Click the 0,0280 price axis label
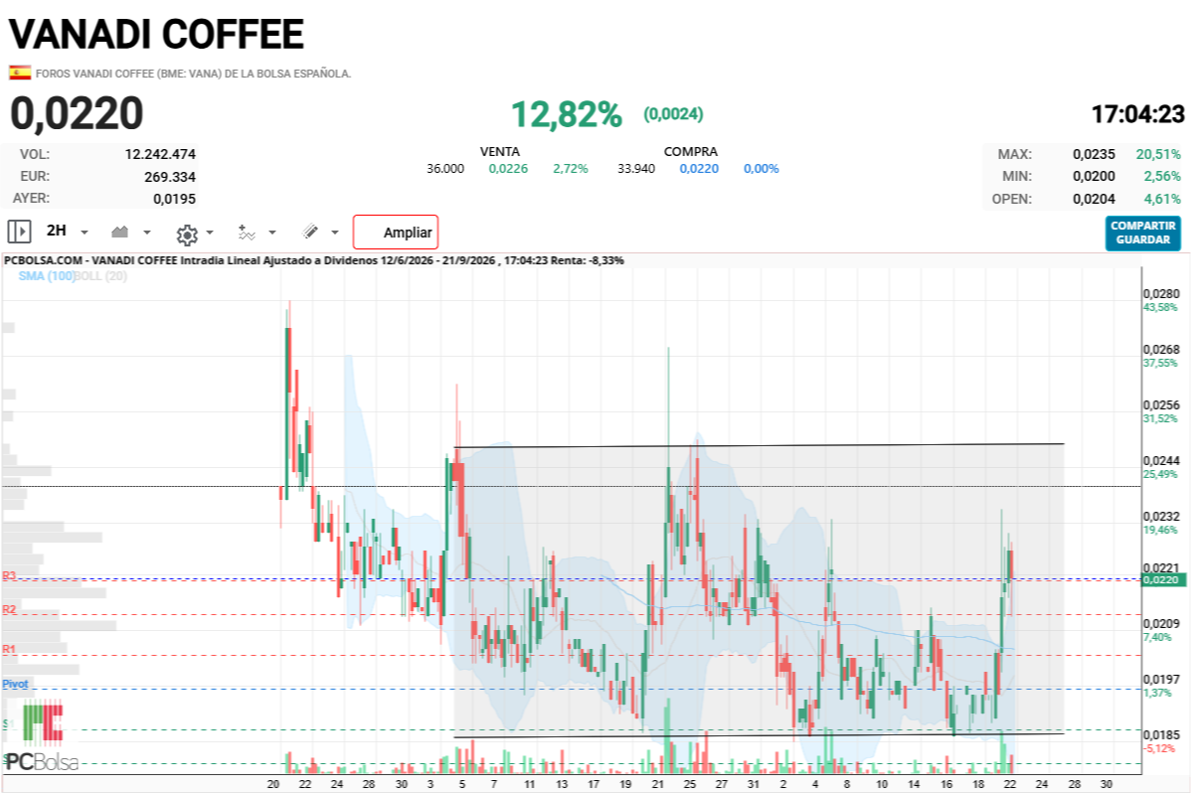This screenshot has height=793, width=1193. [x=1161, y=294]
